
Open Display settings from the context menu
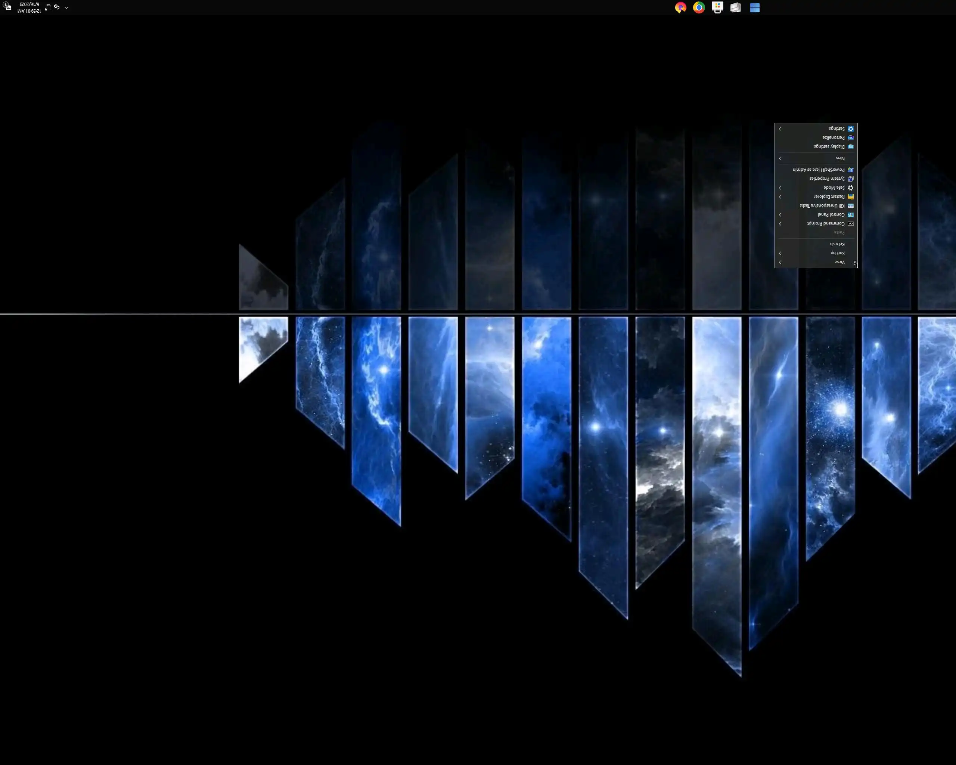pyautogui.click(x=829, y=146)
